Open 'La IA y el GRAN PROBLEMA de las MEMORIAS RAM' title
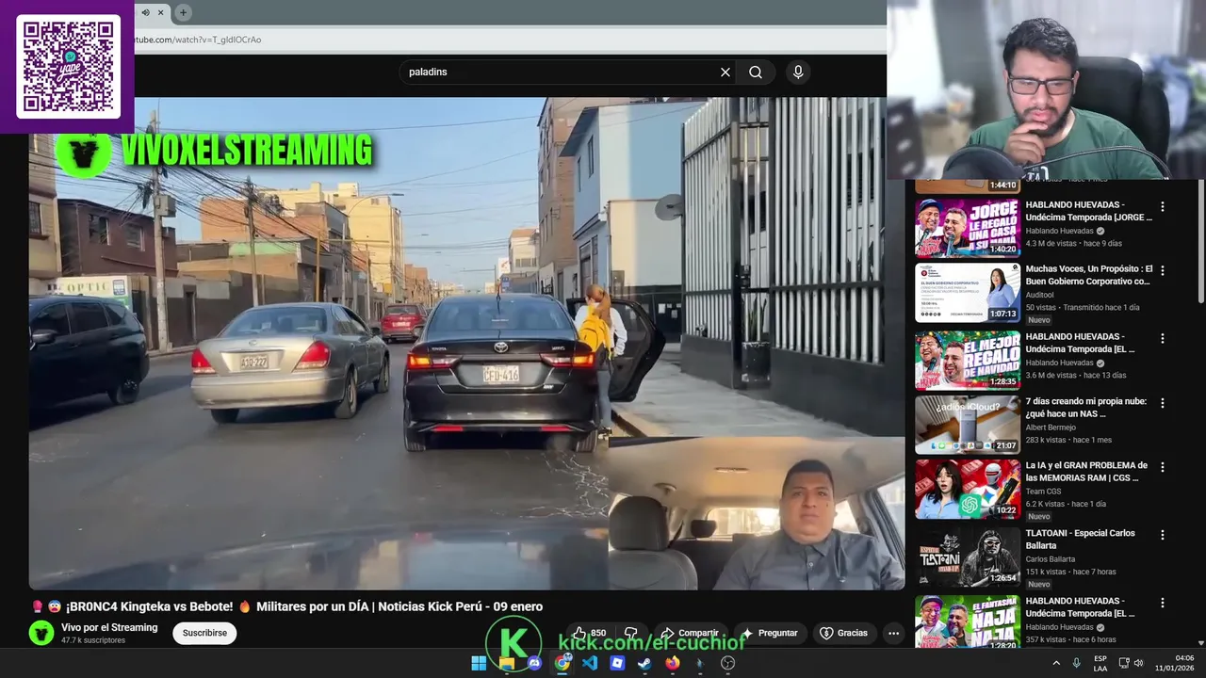The width and height of the screenshot is (1206, 678). pyautogui.click(x=1086, y=471)
